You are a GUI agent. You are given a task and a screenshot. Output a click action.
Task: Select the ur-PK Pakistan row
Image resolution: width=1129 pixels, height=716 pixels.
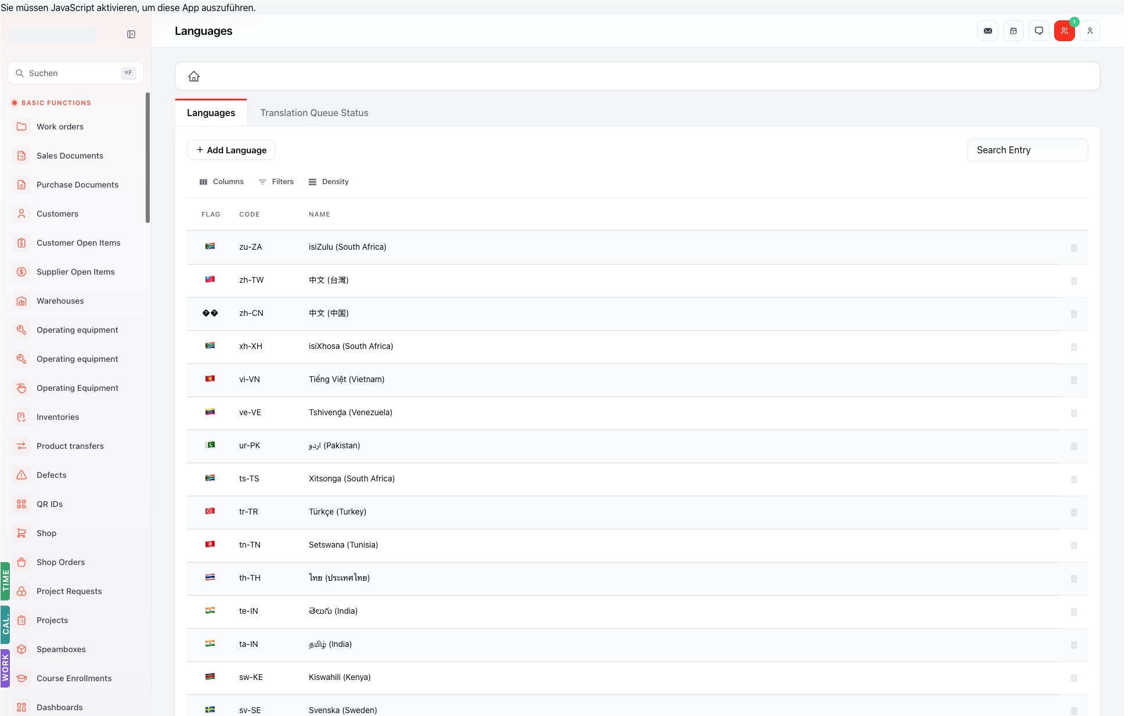637,446
